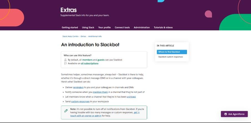251x123 pixels.
Task: Open the Connect tools menu
Action: [x=122, y=27]
